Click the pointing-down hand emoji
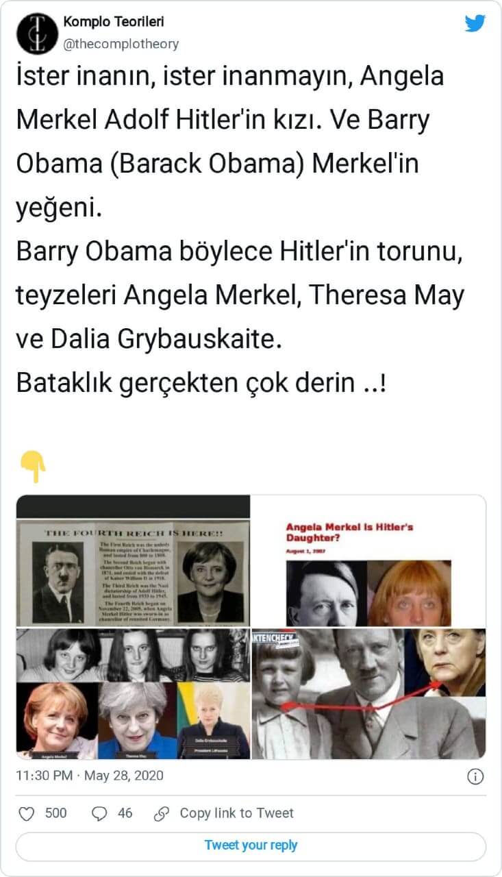 click(32, 468)
